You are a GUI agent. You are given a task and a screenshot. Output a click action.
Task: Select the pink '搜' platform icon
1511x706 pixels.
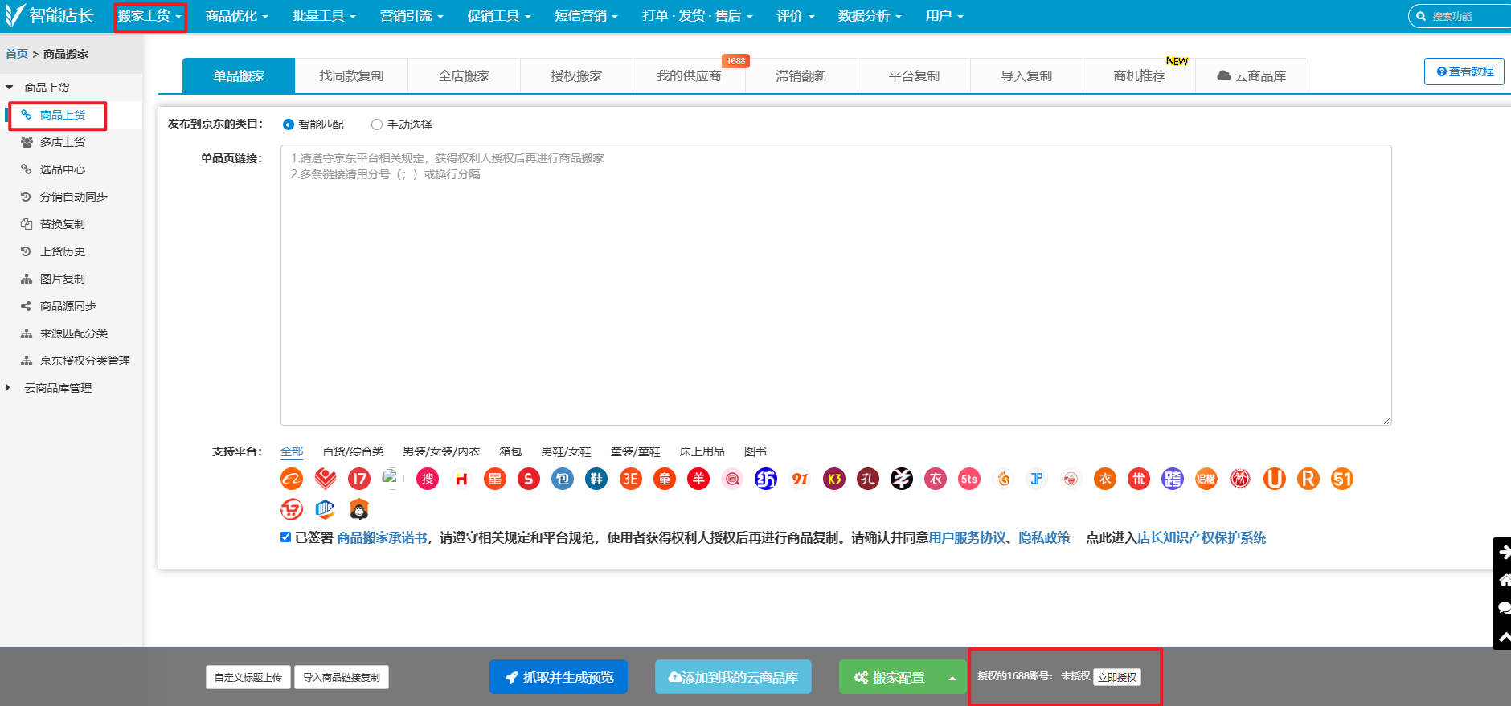tap(428, 480)
